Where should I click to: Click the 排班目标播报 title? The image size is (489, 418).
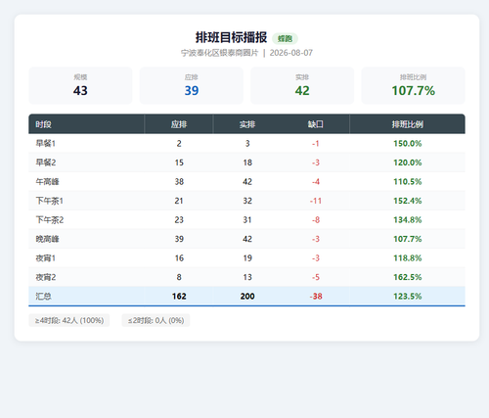pyautogui.click(x=231, y=37)
